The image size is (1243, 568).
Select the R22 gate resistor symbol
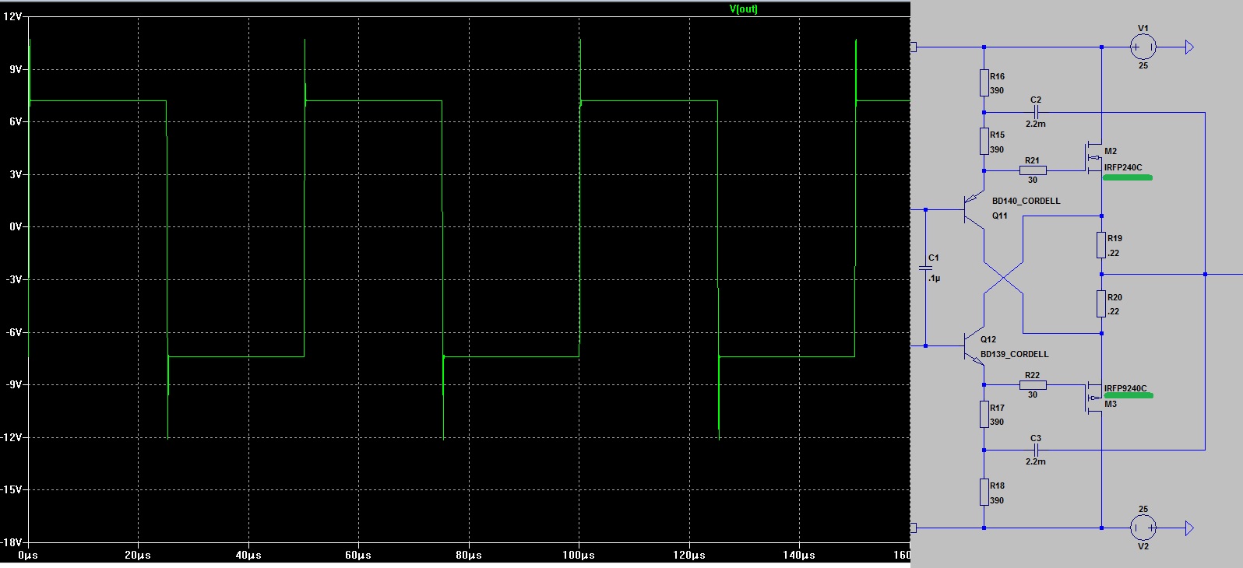pos(1033,385)
